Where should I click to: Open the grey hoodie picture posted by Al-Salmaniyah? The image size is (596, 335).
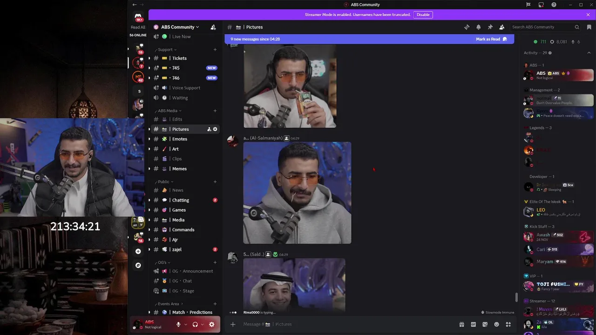(x=297, y=193)
